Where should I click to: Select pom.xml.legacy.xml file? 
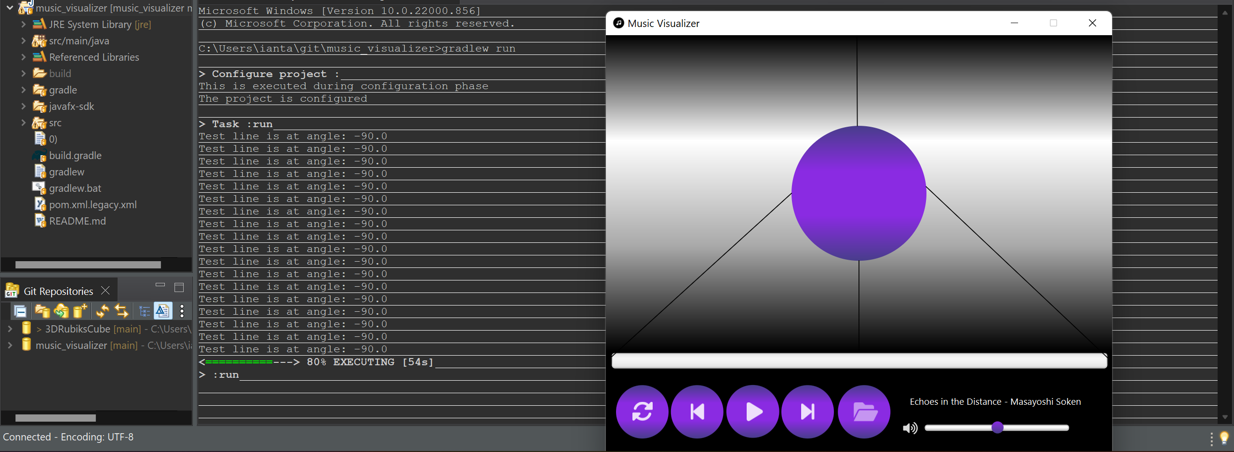[93, 204]
